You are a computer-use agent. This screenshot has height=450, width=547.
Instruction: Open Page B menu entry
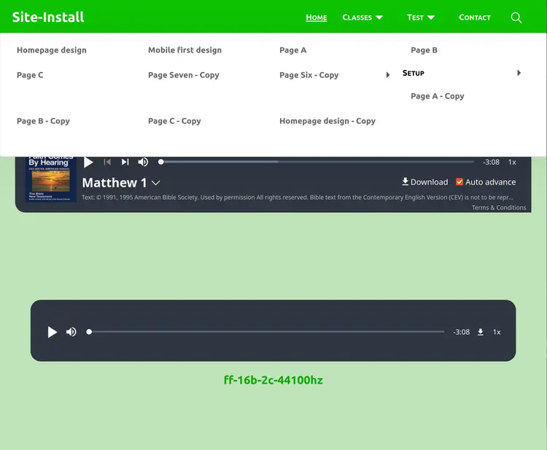[424, 50]
